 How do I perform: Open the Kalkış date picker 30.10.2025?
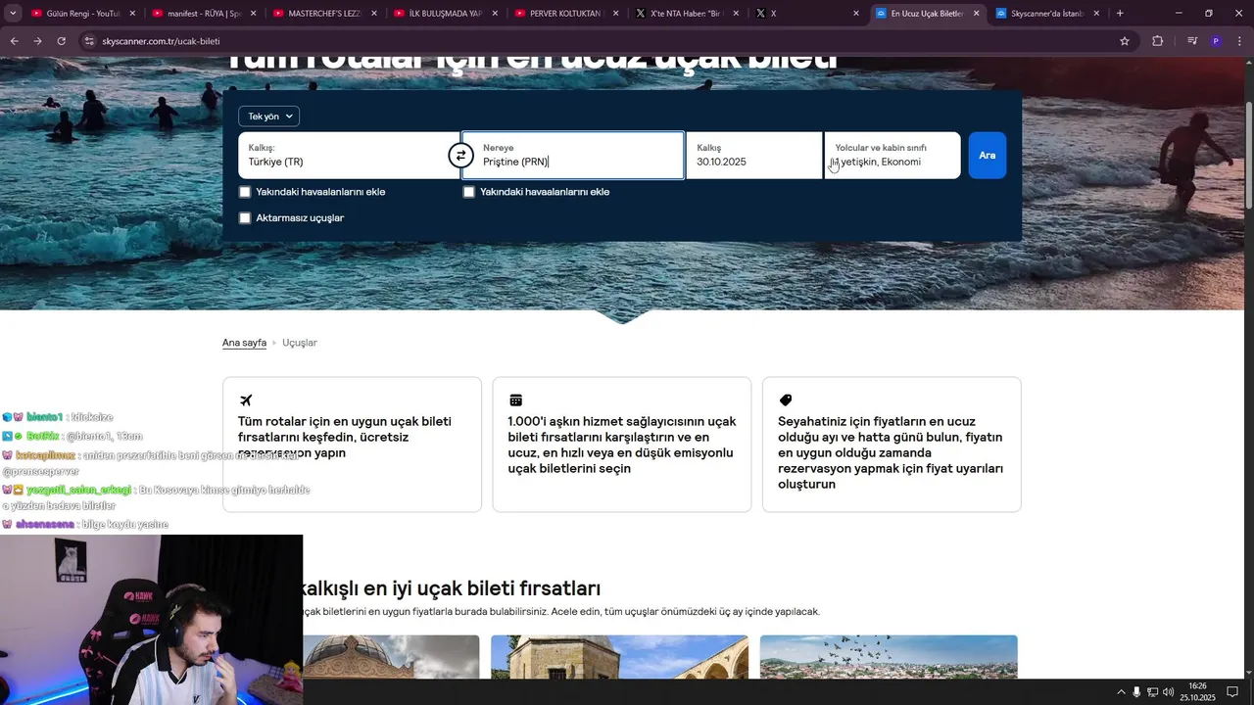tap(754, 156)
